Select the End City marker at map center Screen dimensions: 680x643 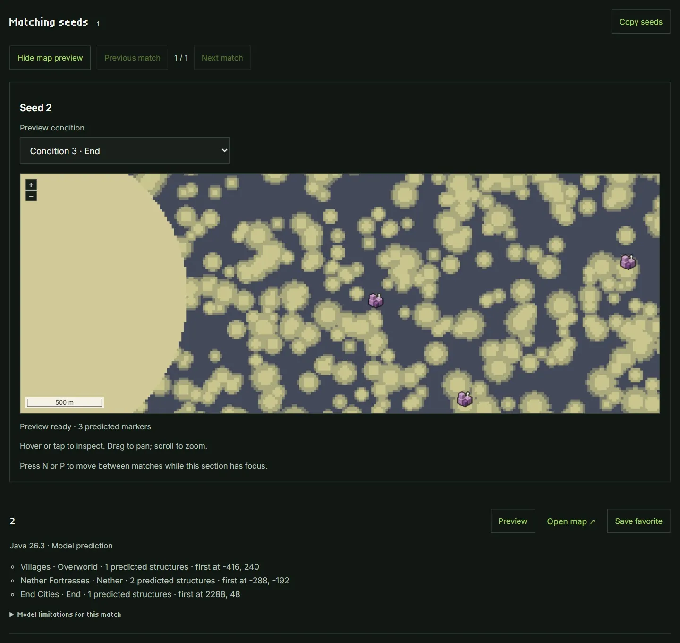(x=376, y=300)
